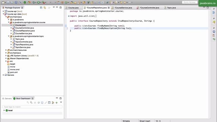Click the pencil edit icon in Boot Dashboard

46,103
